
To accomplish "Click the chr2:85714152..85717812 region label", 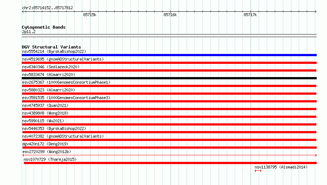I will [47, 8].
